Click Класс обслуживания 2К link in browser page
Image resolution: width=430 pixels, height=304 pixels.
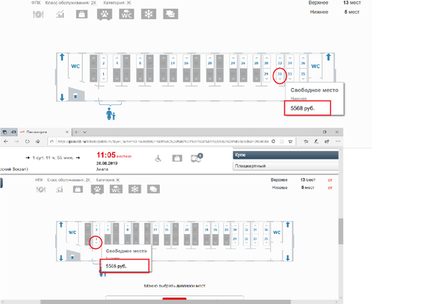(69, 180)
